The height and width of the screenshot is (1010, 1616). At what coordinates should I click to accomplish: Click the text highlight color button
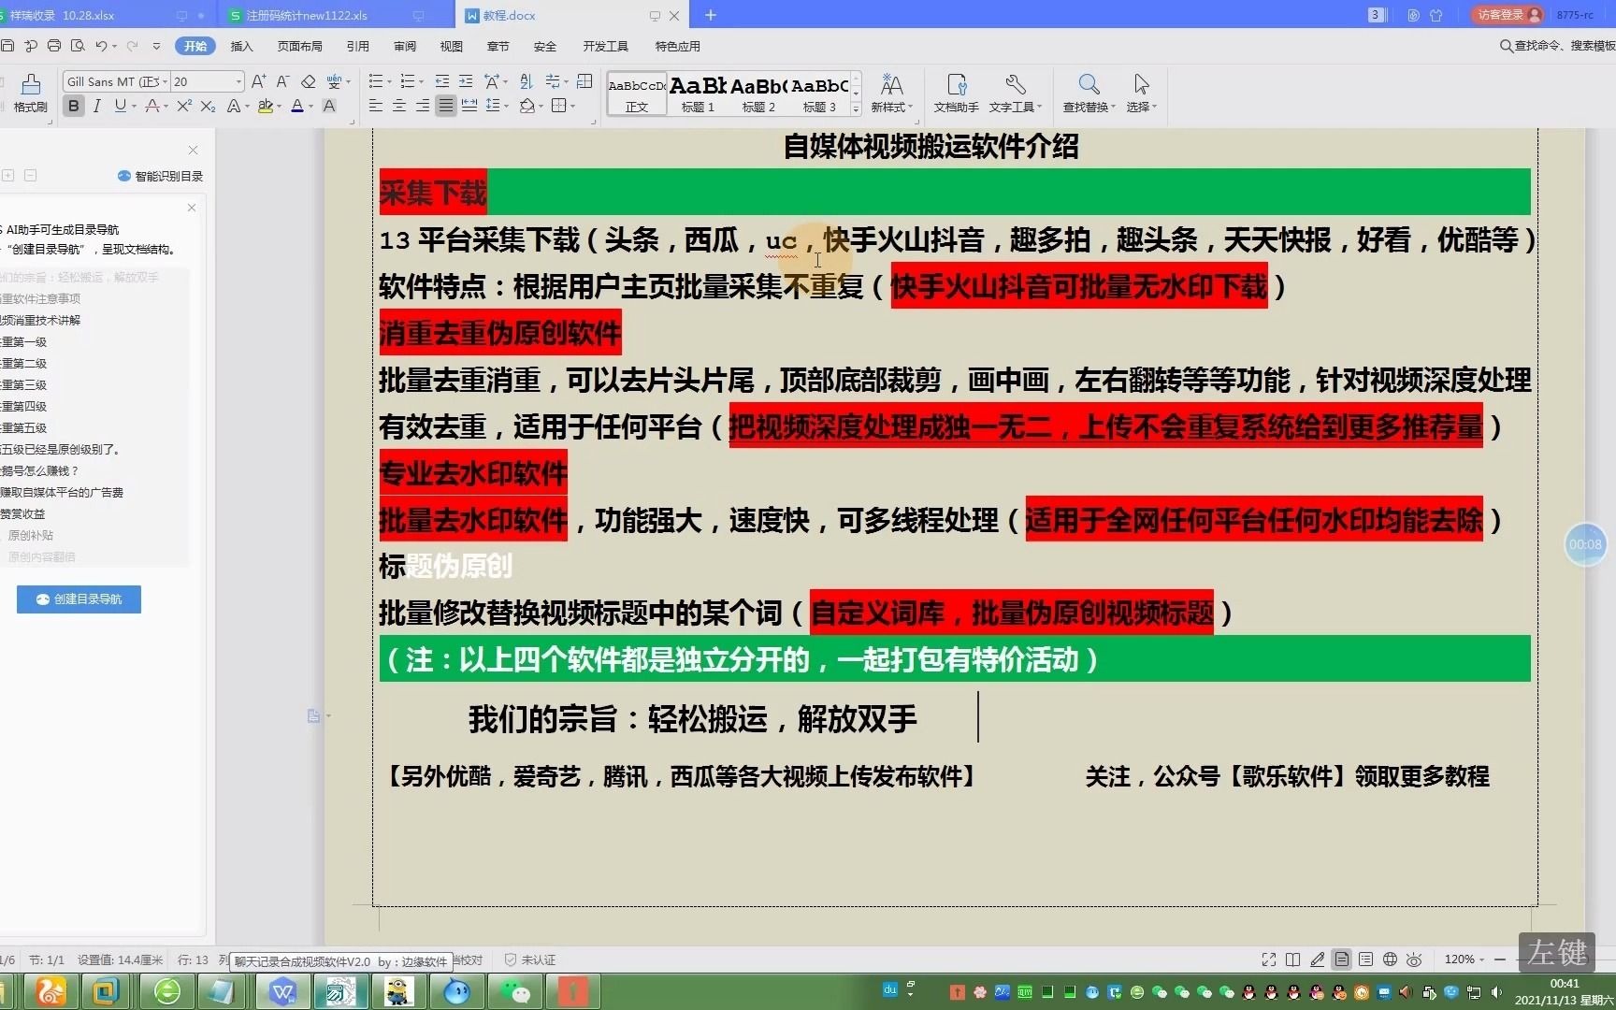266,106
